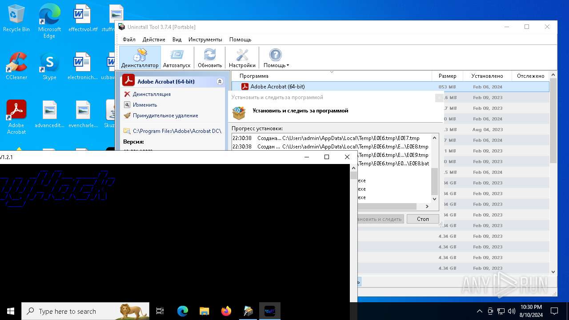Switch to Автозапуск in the toolbar
Image resolution: width=569 pixels, height=320 pixels.
click(176, 58)
